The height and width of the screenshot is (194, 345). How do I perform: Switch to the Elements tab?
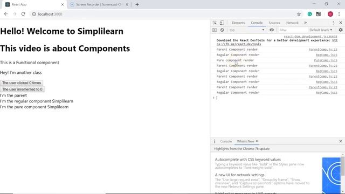click(x=238, y=23)
